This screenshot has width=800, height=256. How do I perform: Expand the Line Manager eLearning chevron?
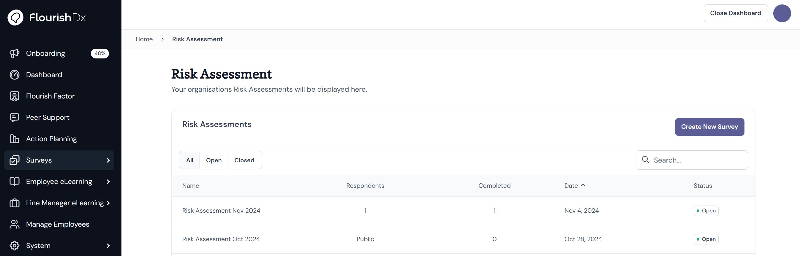108,203
